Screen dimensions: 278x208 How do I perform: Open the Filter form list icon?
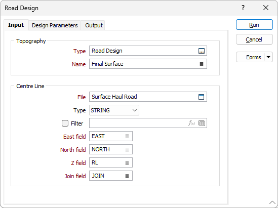tap(202, 123)
